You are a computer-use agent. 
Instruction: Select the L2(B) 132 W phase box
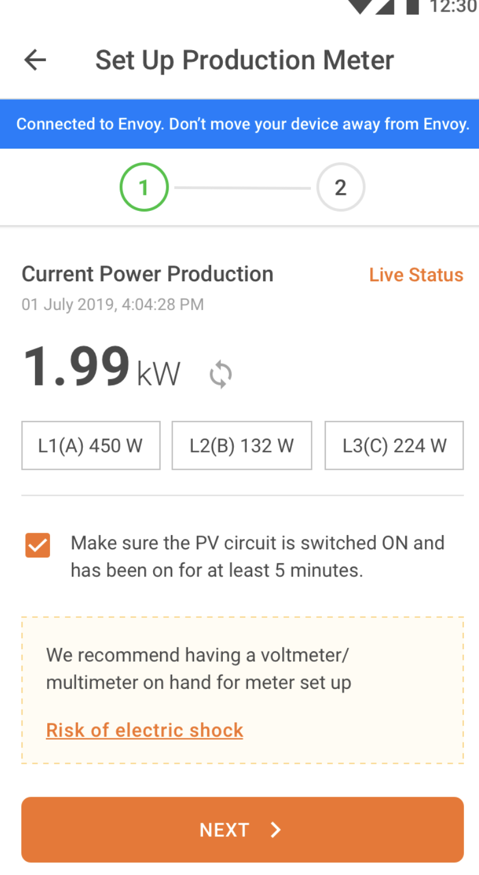tap(242, 446)
